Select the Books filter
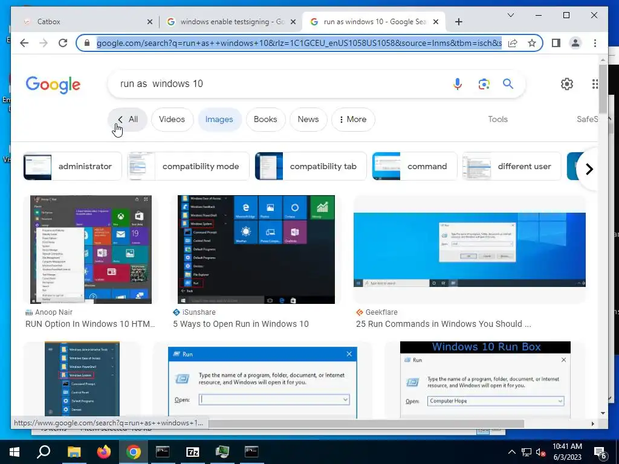 pos(265,119)
